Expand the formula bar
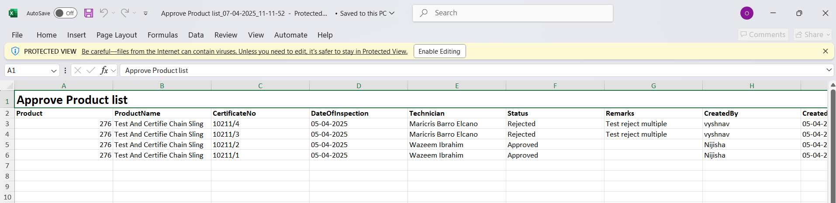The height and width of the screenshot is (203, 836). [x=829, y=70]
